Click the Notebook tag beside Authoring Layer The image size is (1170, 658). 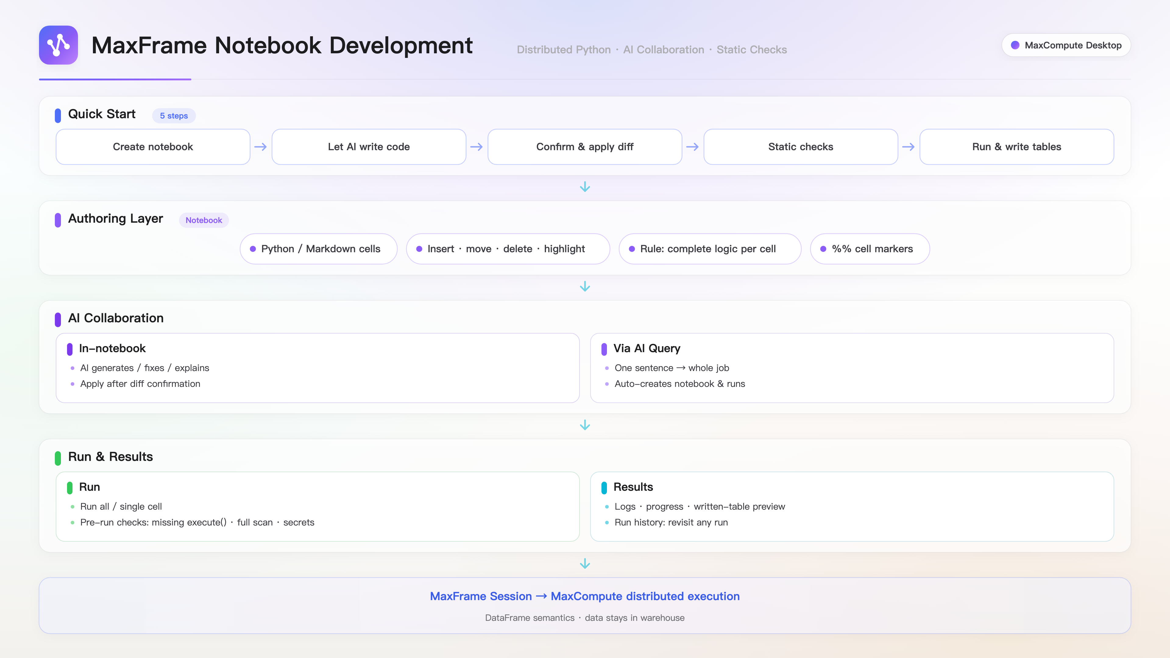pyautogui.click(x=204, y=220)
